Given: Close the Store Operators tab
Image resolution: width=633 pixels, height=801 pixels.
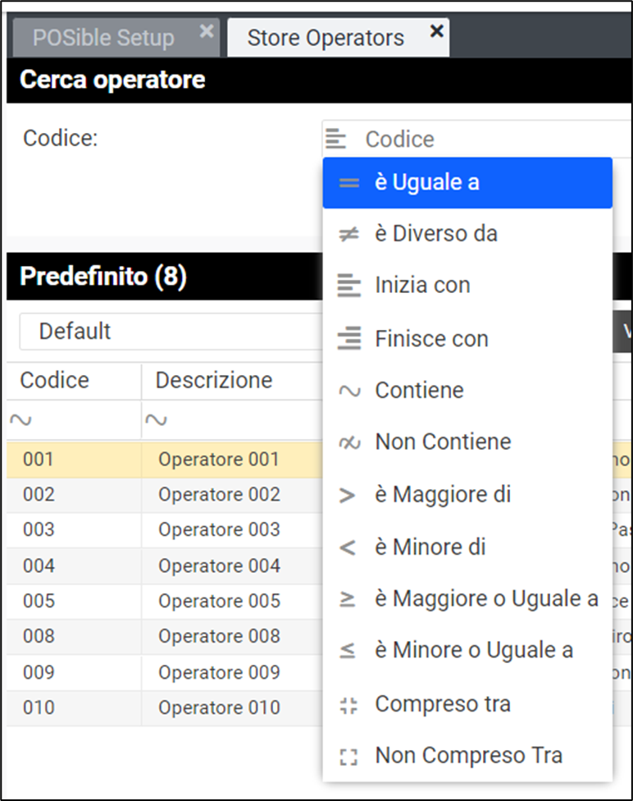Looking at the screenshot, I should (437, 31).
